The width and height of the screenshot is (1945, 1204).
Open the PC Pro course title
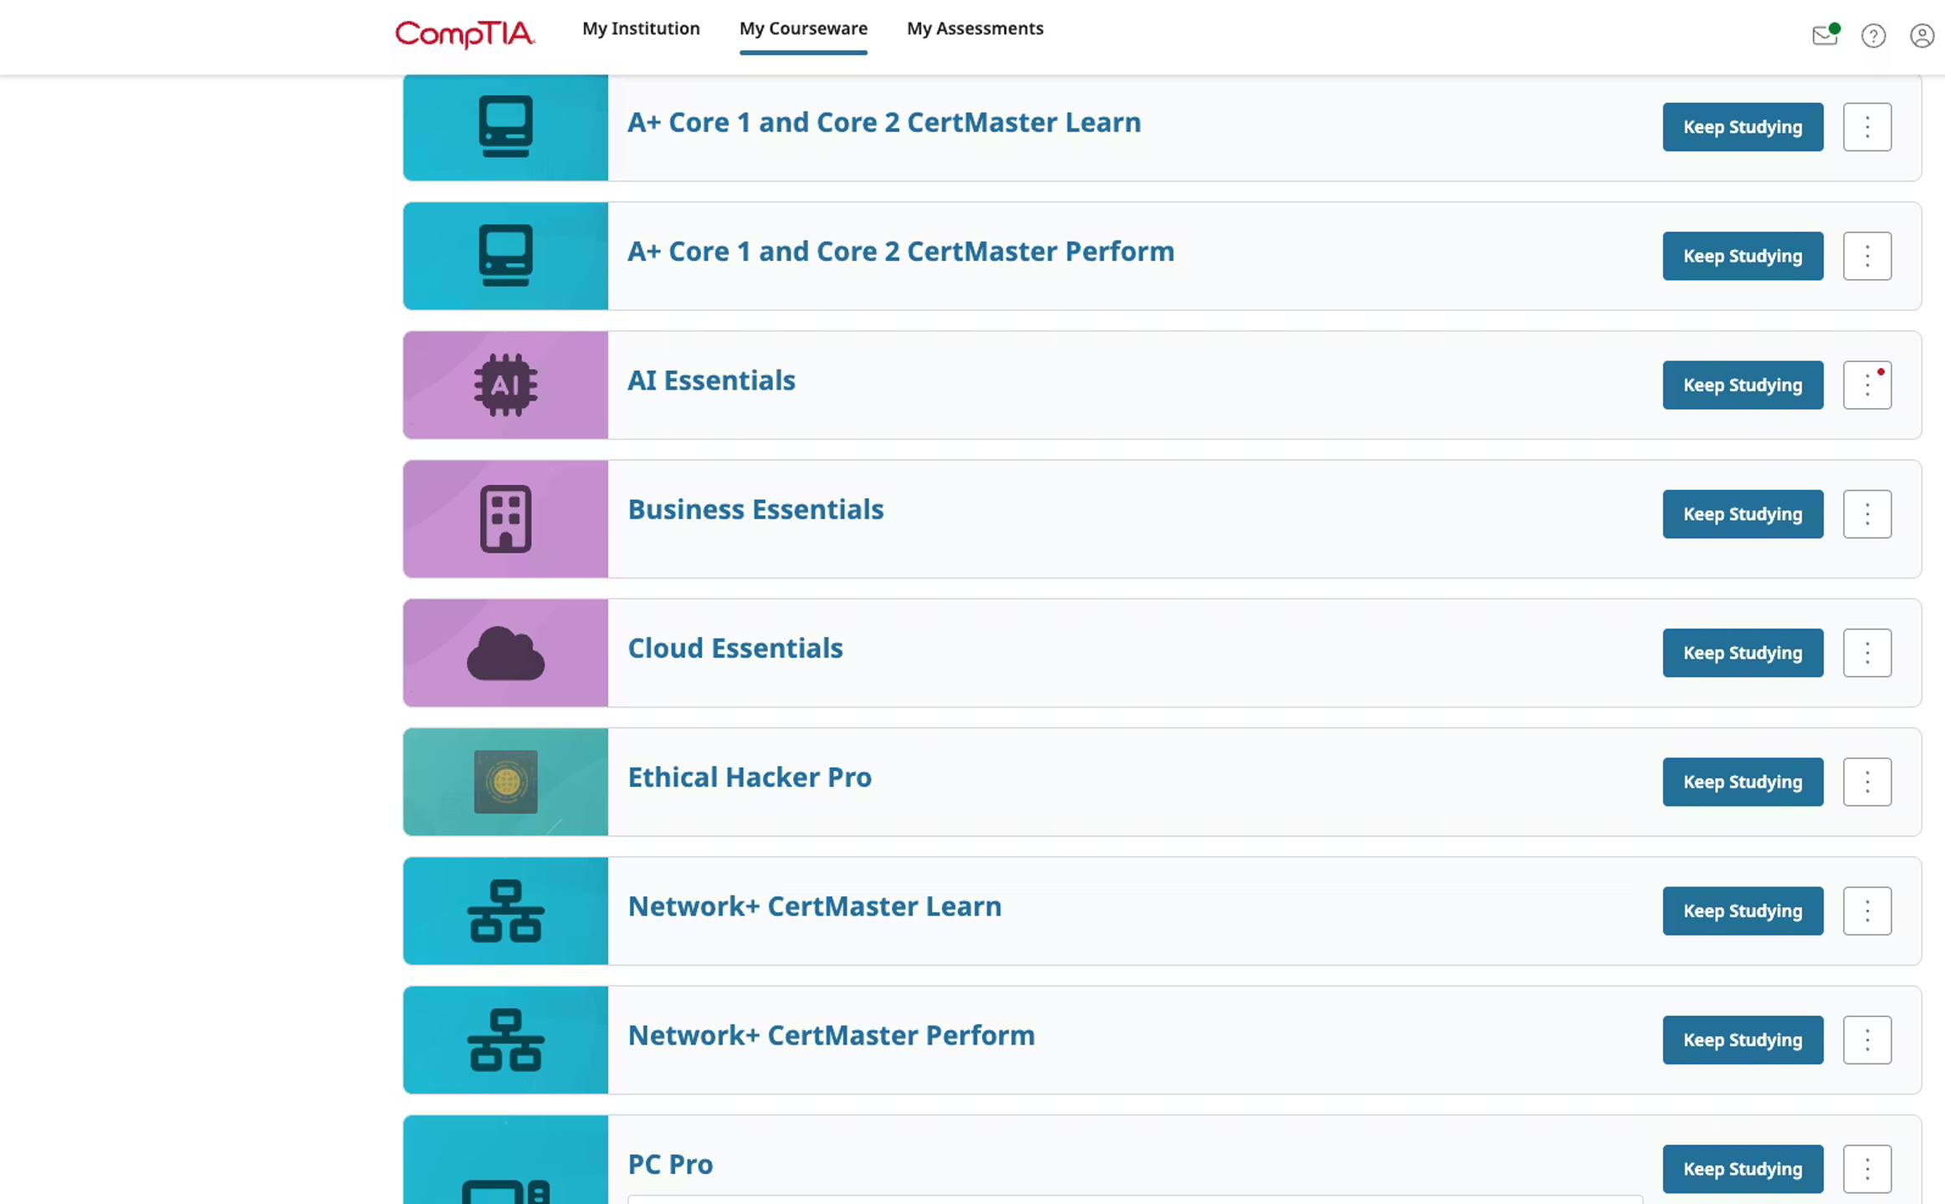pyautogui.click(x=670, y=1164)
